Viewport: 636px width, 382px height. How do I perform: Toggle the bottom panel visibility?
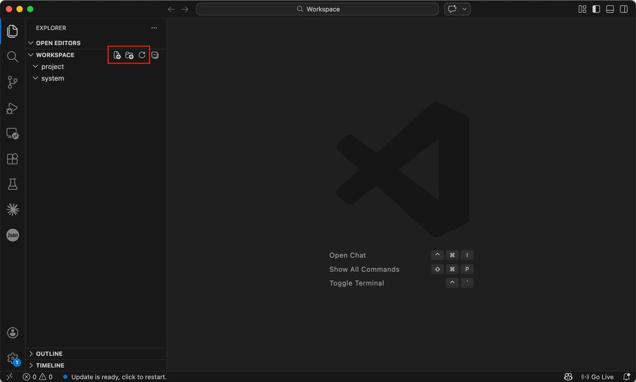coord(610,9)
